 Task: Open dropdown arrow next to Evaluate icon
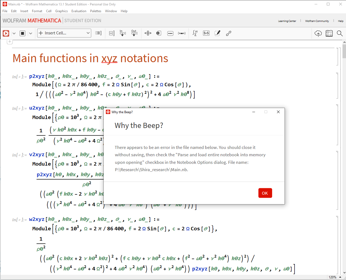14,33
